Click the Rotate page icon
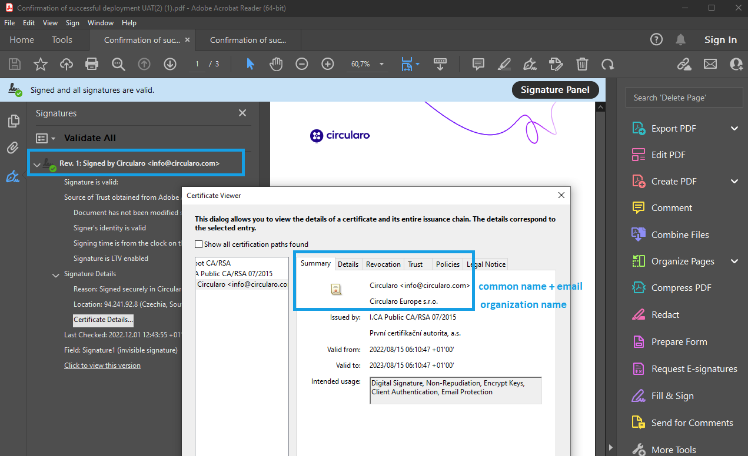748x456 pixels. pos(607,64)
